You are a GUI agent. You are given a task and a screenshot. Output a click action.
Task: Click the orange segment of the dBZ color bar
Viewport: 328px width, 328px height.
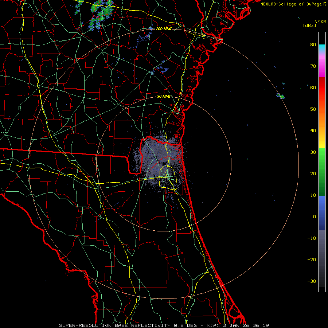point(322,121)
